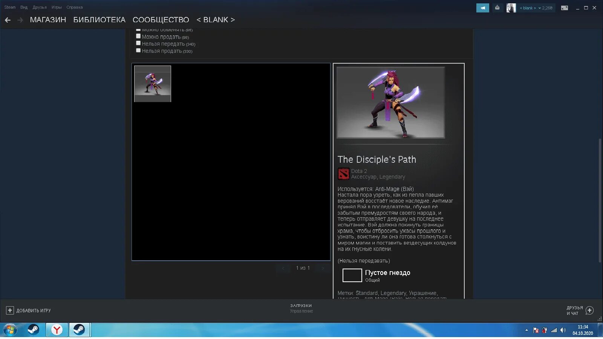This screenshot has height=339, width=603.
Task: Click The Disciple's Path item title
Action: coord(377,159)
